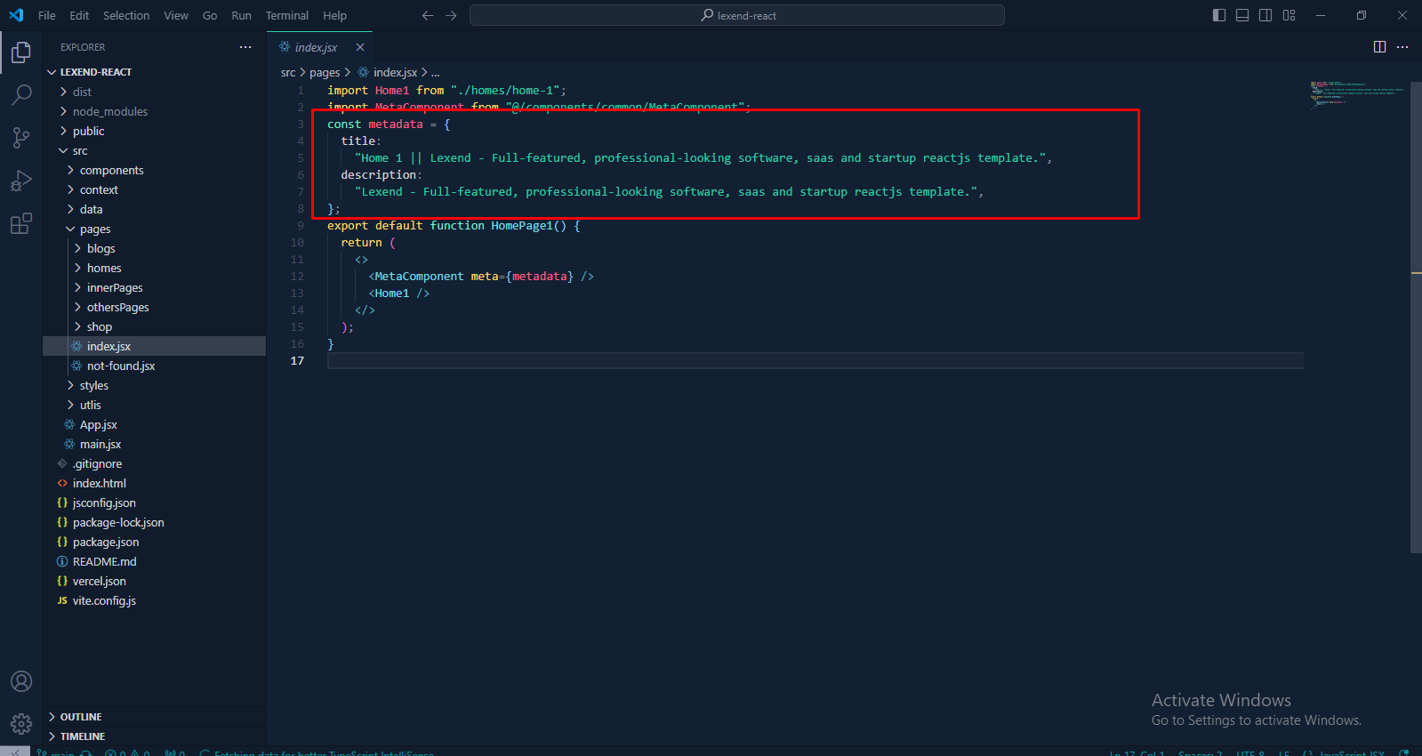Expand the public folder
Screen dimensions: 1422x756
(154, 131)
